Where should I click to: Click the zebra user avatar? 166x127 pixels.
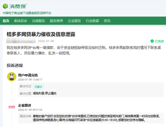pyautogui.click(x=11, y=77)
